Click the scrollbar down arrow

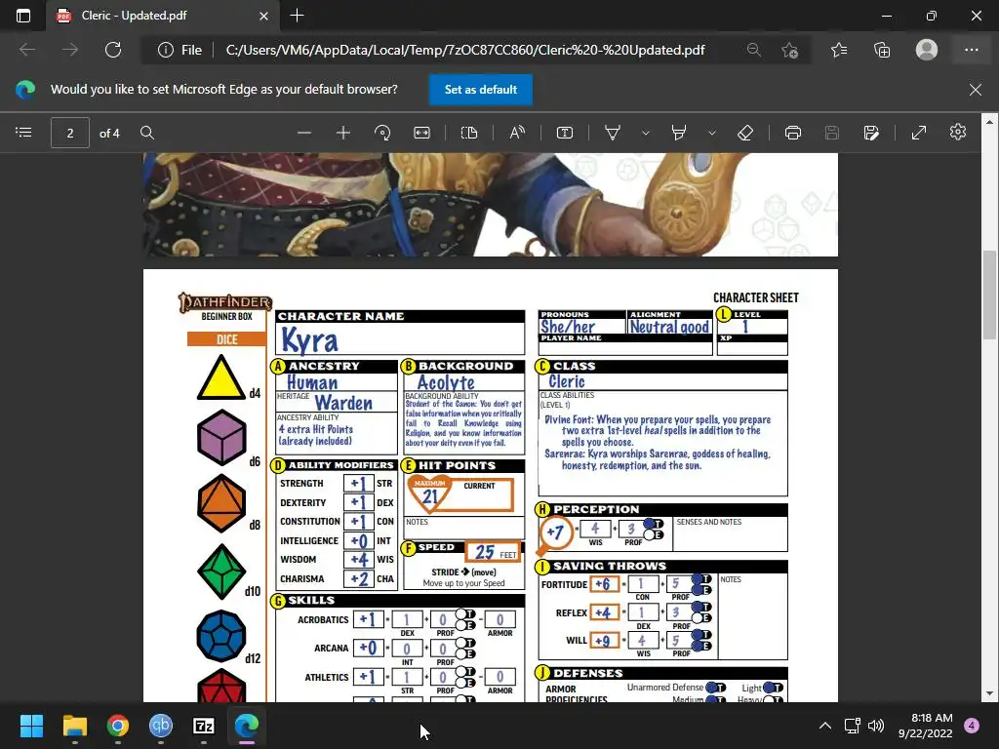point(989,693)
